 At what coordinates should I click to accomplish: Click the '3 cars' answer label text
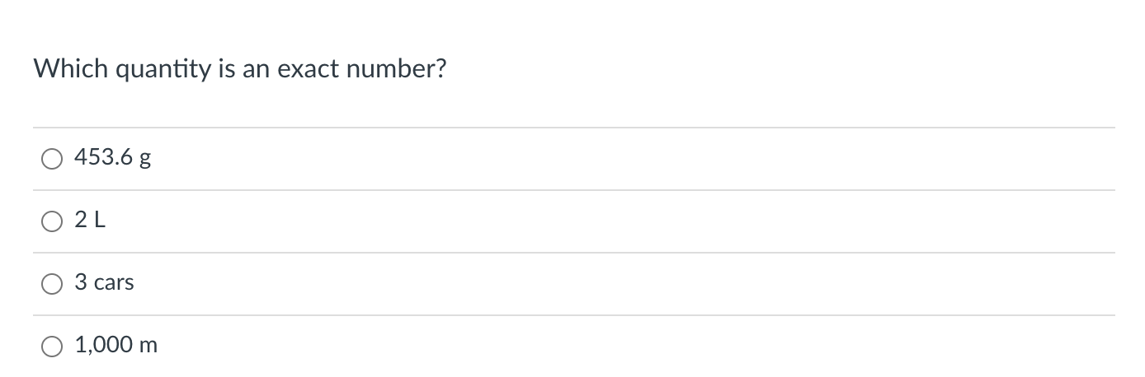coord(104,282)
